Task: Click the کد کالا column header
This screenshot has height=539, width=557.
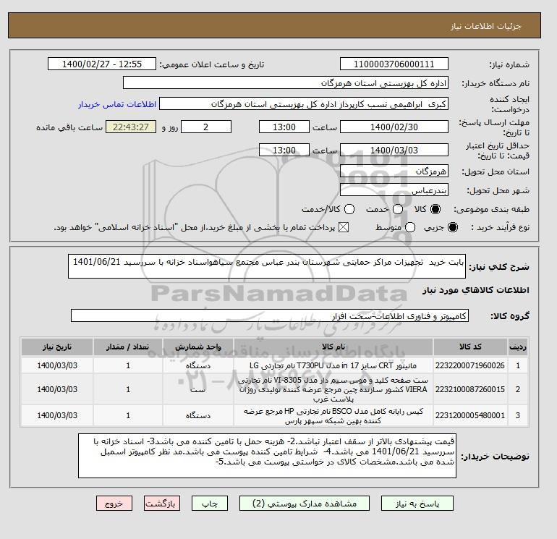Action: point(470,347)
